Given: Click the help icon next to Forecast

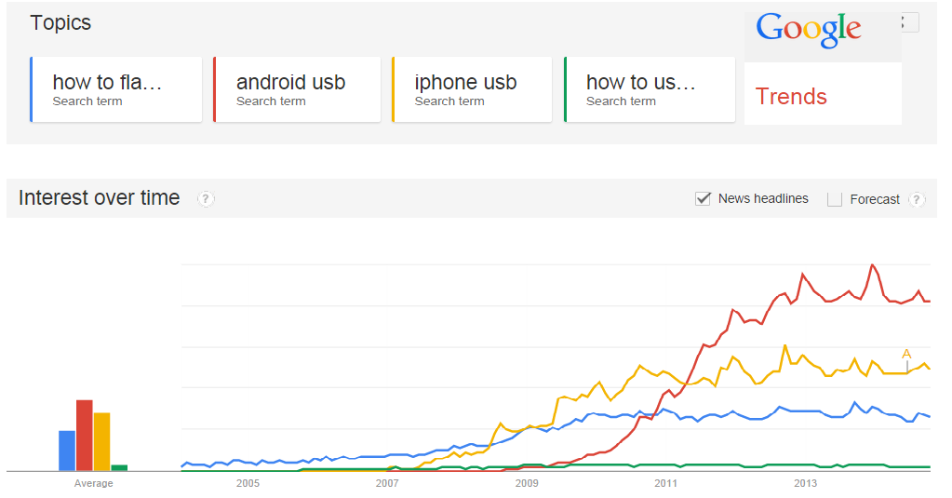Looking at the screenshot, I should coord(917,199).
